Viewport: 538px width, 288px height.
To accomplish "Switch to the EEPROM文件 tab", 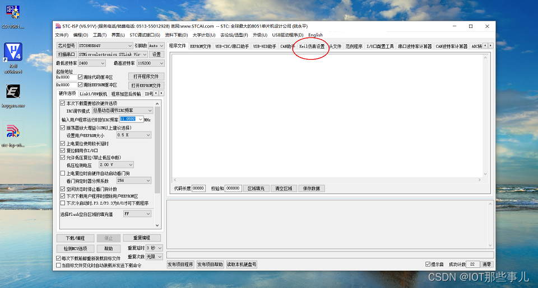I will point(201,46).
